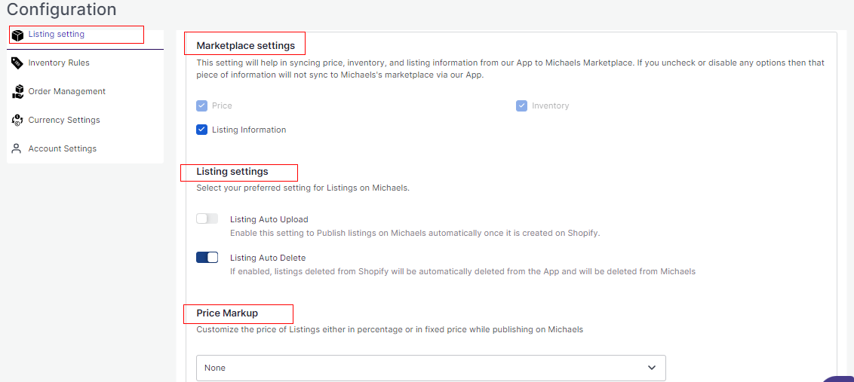
Task: Click the Account Settings person icon
Action: click(17, 149)
